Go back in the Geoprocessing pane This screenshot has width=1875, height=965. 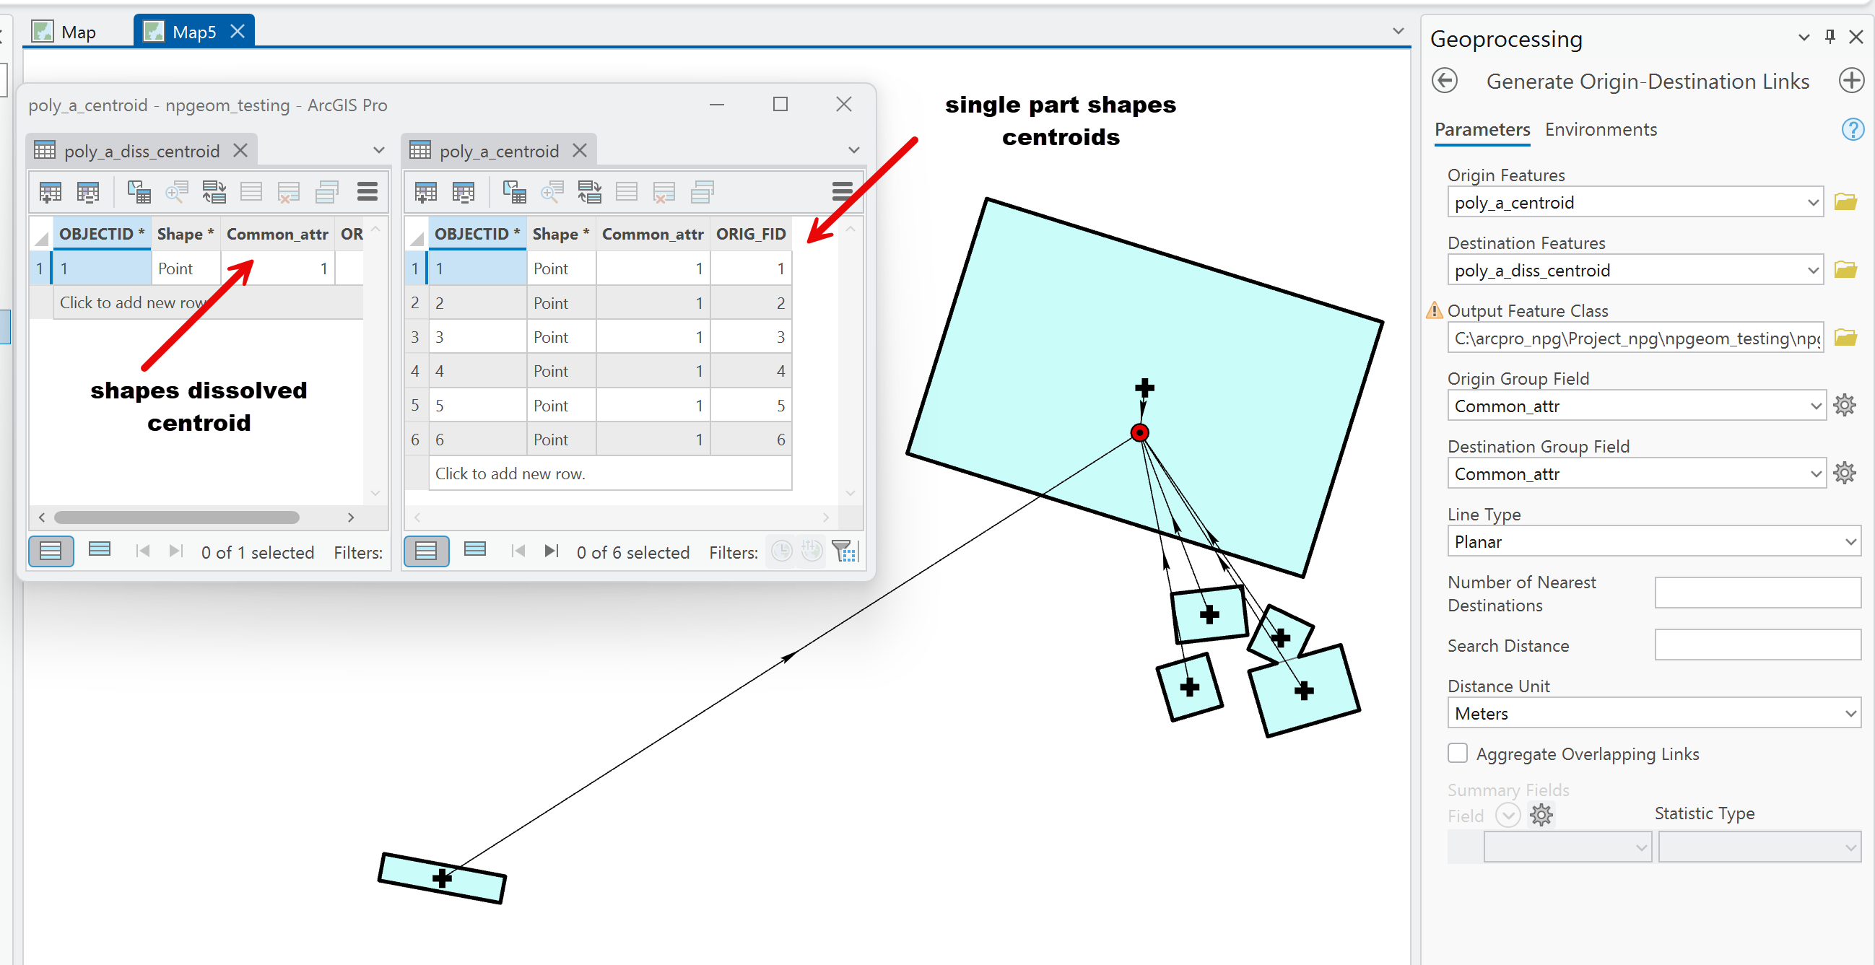1445,81
